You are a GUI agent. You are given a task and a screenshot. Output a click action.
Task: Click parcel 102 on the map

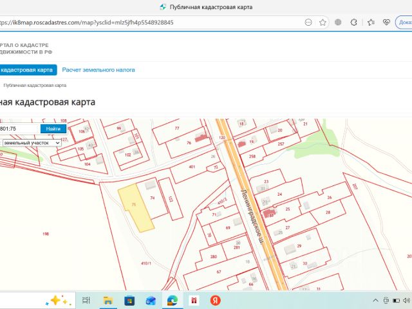(x=128, y=154)
